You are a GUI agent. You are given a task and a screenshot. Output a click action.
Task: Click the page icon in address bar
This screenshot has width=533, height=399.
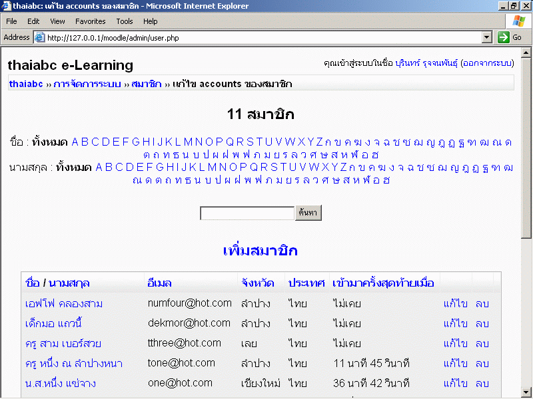(39, 38)
